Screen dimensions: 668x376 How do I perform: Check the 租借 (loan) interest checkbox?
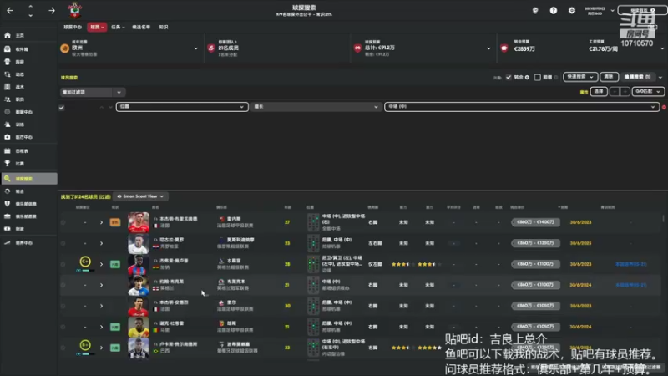click(537, 77)
